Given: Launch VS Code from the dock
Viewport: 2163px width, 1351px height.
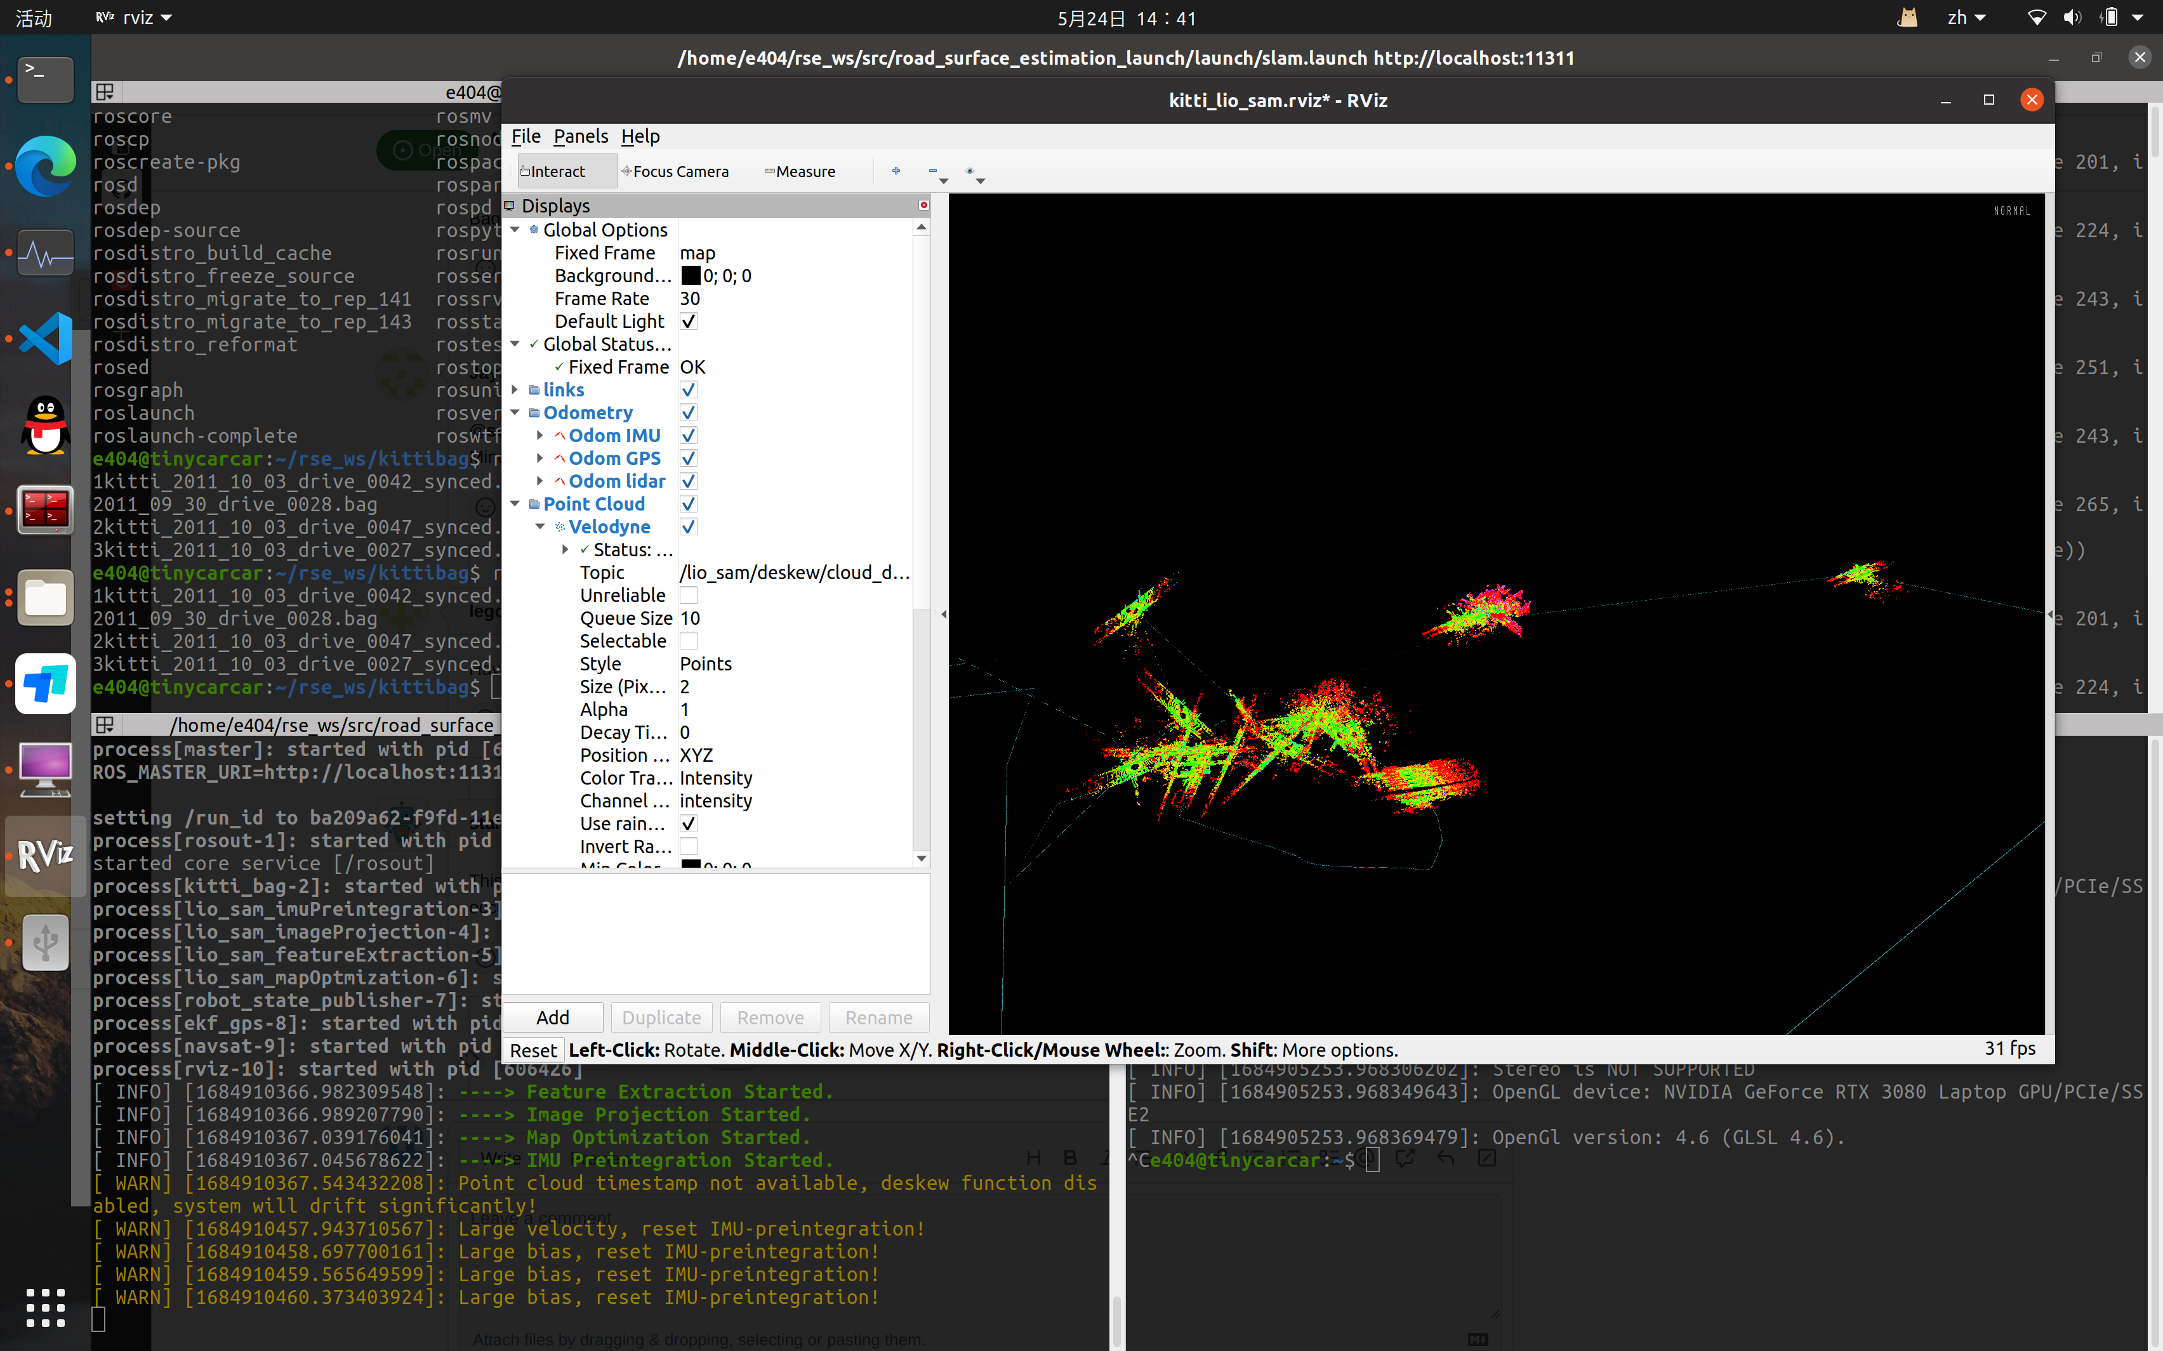Looking at the screenshot, I should 44,339.
